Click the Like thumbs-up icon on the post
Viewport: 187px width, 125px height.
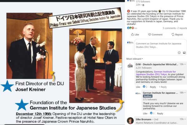coord(132,34)
